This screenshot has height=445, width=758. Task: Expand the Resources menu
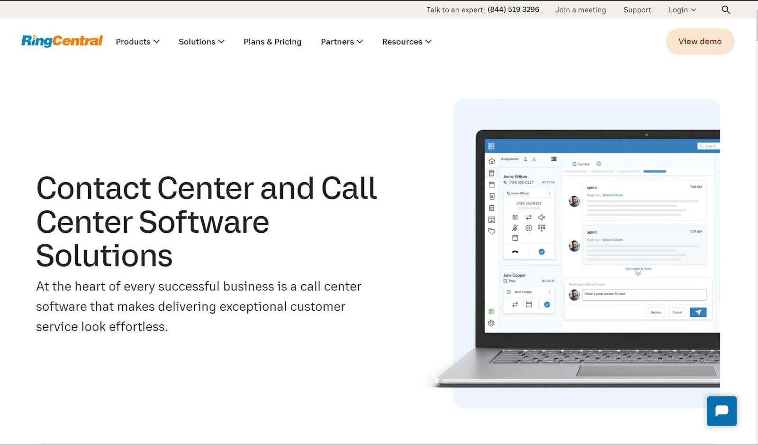pos(406,42)
